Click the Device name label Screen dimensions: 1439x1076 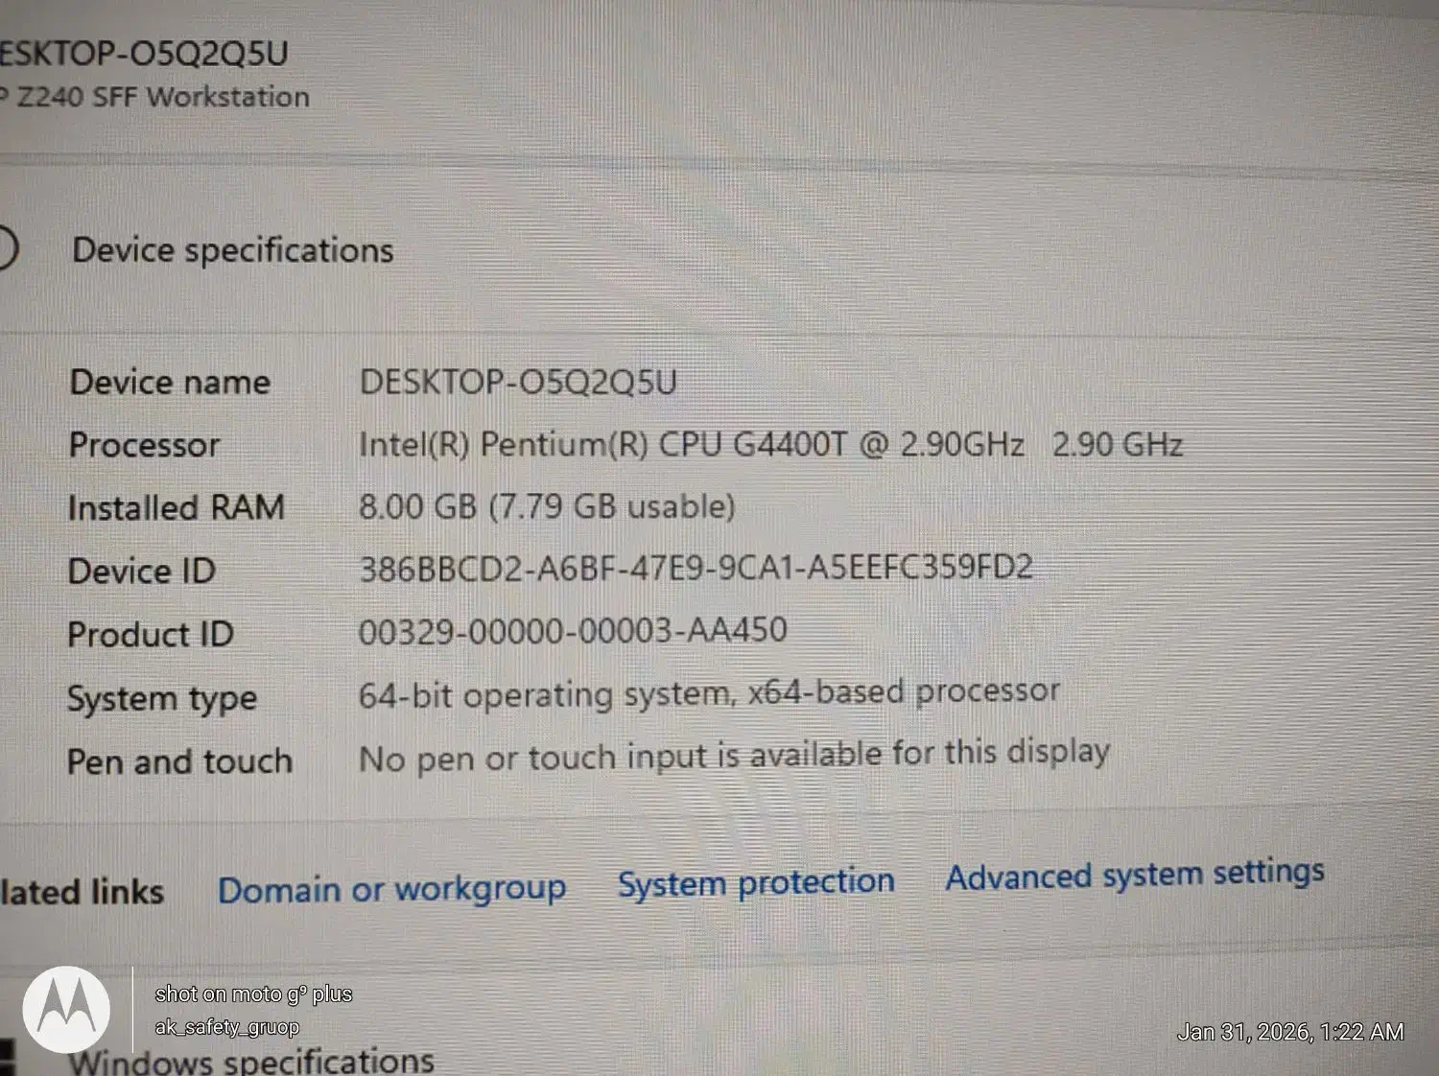170,382
